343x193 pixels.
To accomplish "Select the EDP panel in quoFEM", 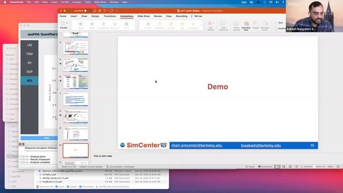I will tap(29, 72).
